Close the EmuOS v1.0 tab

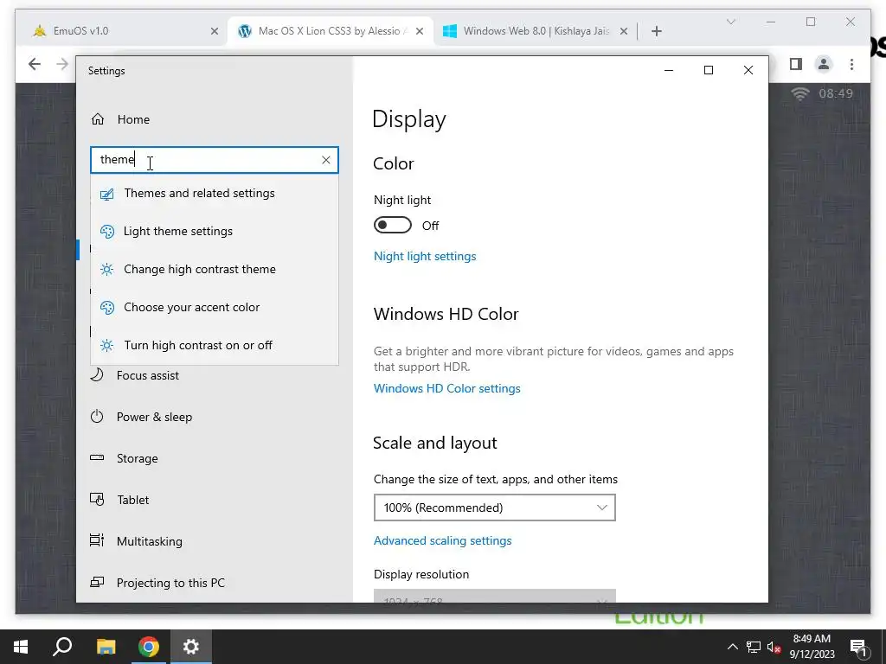point(215,32)
